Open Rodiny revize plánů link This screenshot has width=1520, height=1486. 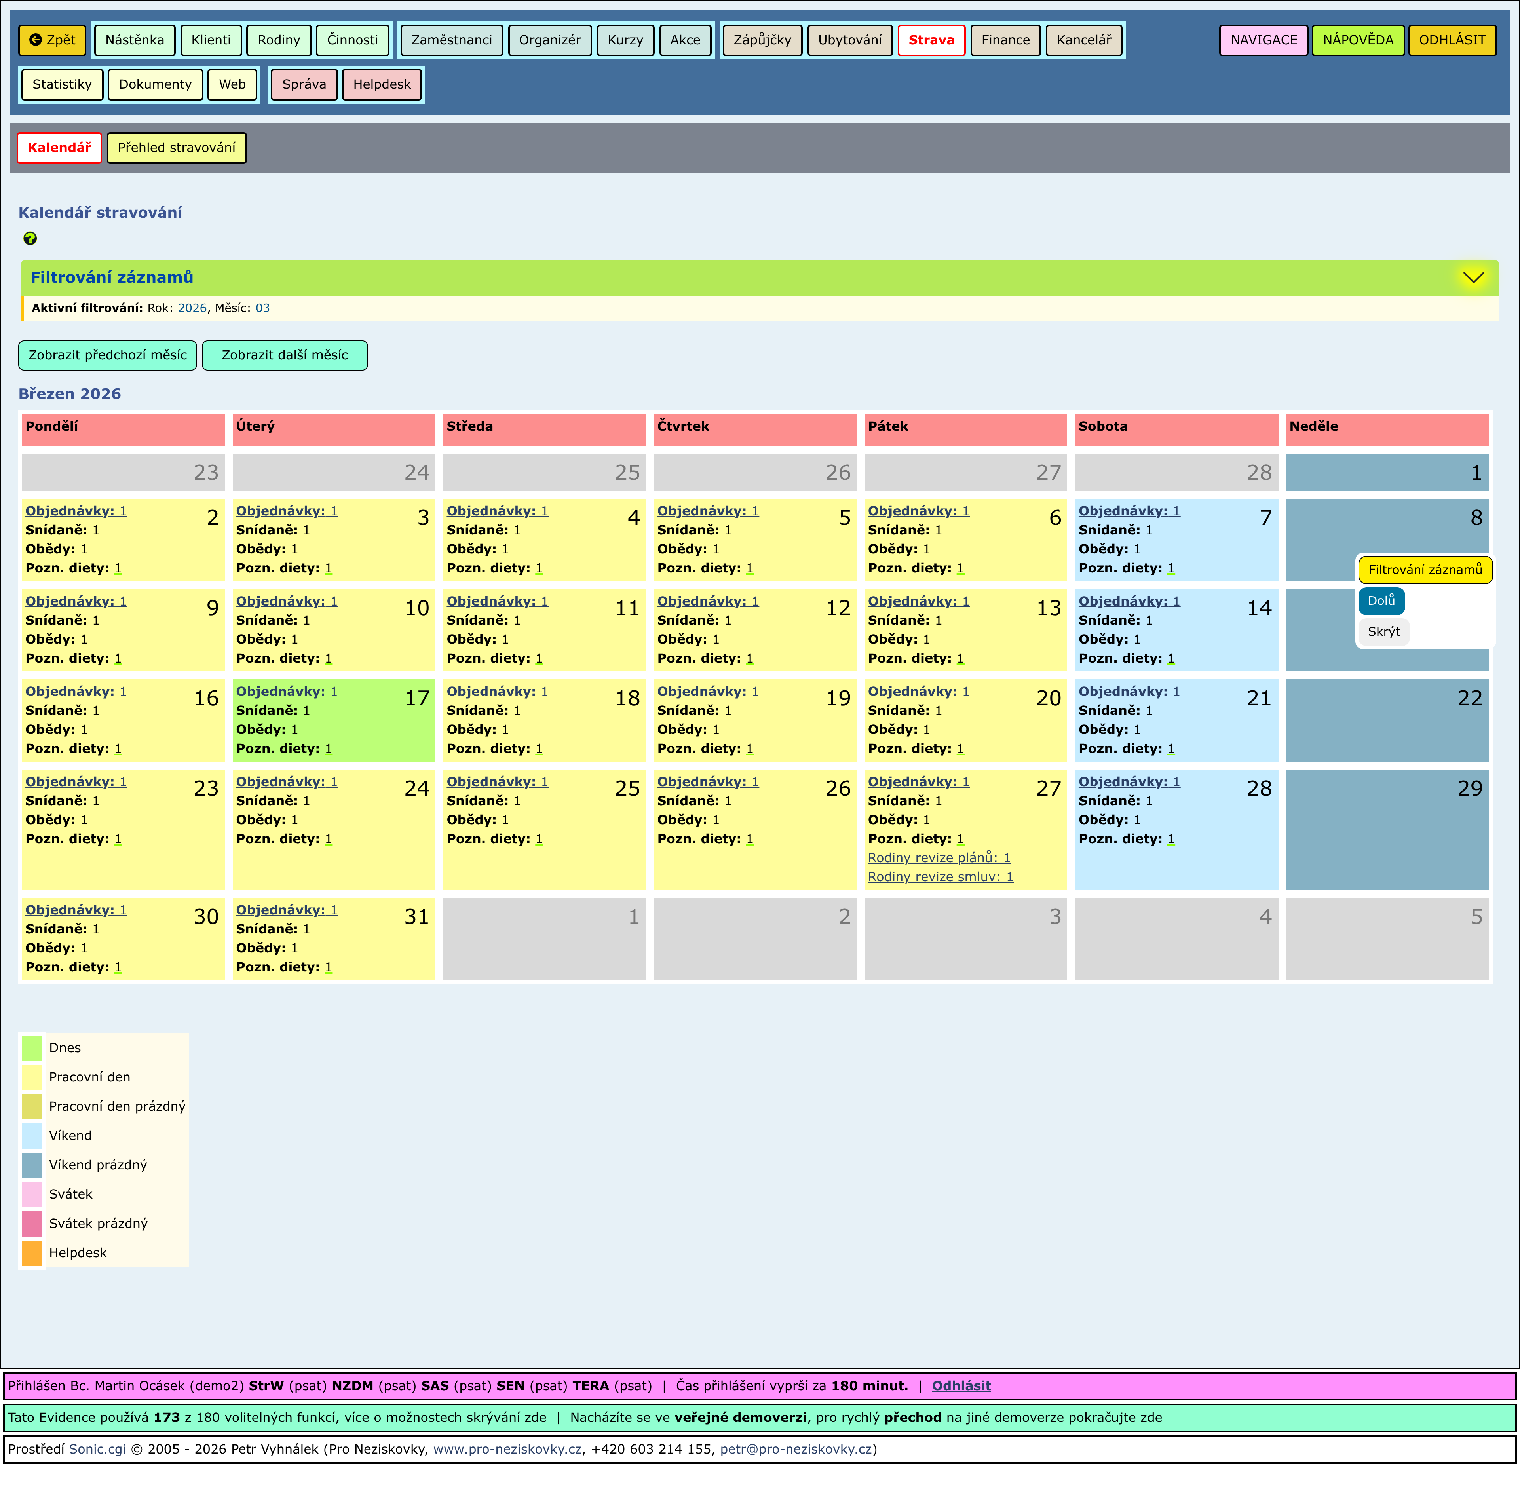pos(939,858)
